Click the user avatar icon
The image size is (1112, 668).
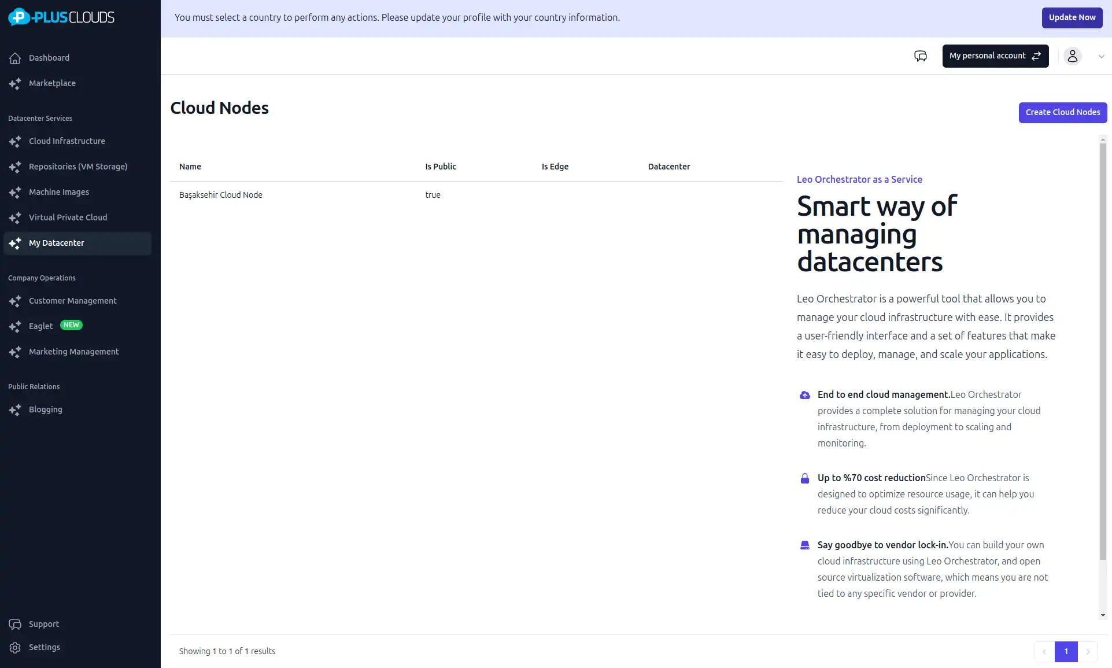tap(1072, 56)
